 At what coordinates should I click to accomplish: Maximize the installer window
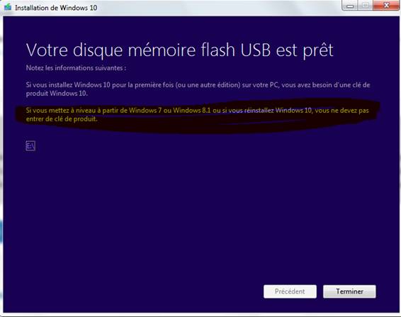365,6
